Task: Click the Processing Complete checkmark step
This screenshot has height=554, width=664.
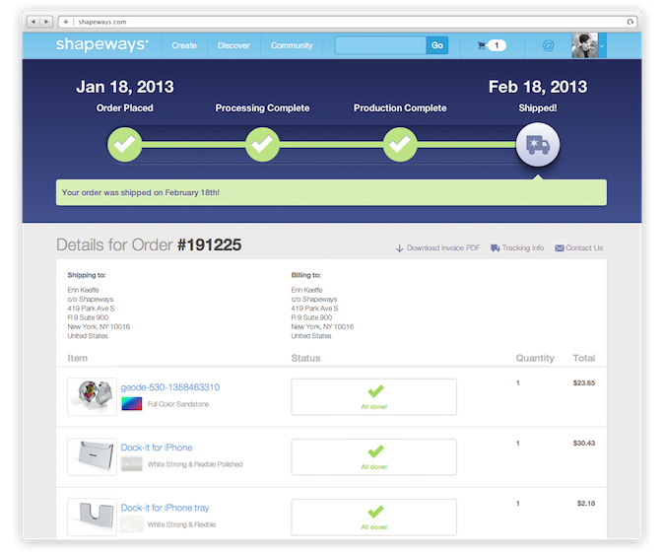Action: [x=263, y=144]
